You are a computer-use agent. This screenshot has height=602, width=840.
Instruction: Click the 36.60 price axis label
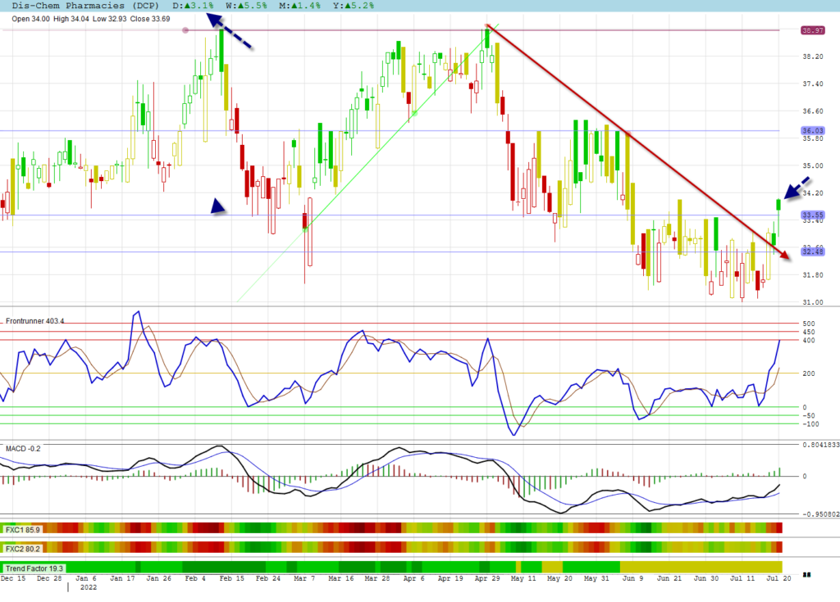tap(813, 111)
